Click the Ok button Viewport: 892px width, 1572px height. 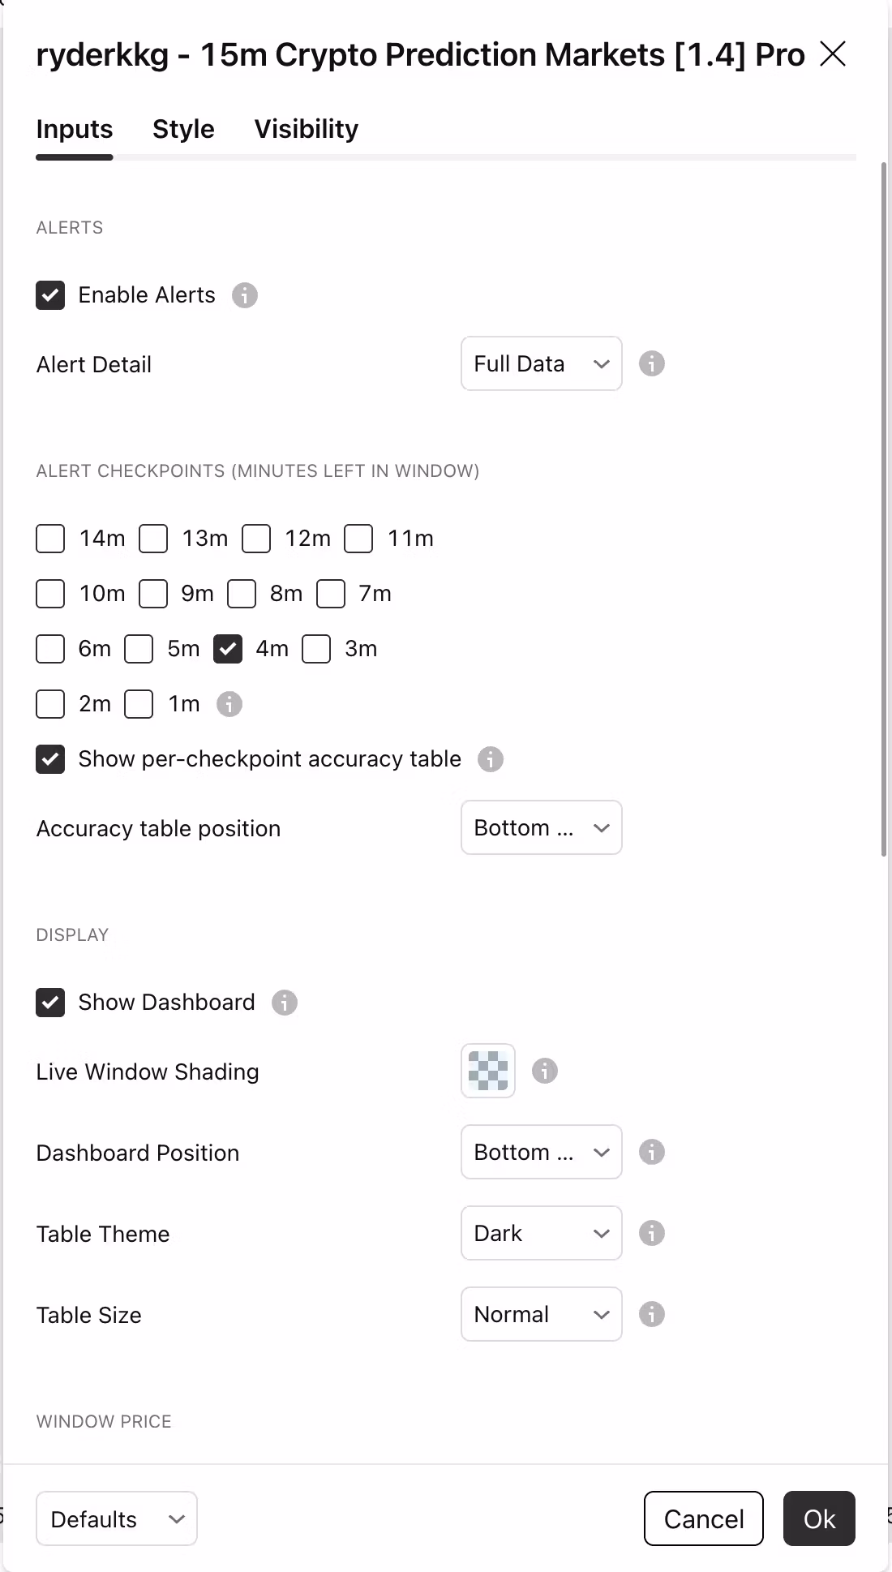(819, 1518)
